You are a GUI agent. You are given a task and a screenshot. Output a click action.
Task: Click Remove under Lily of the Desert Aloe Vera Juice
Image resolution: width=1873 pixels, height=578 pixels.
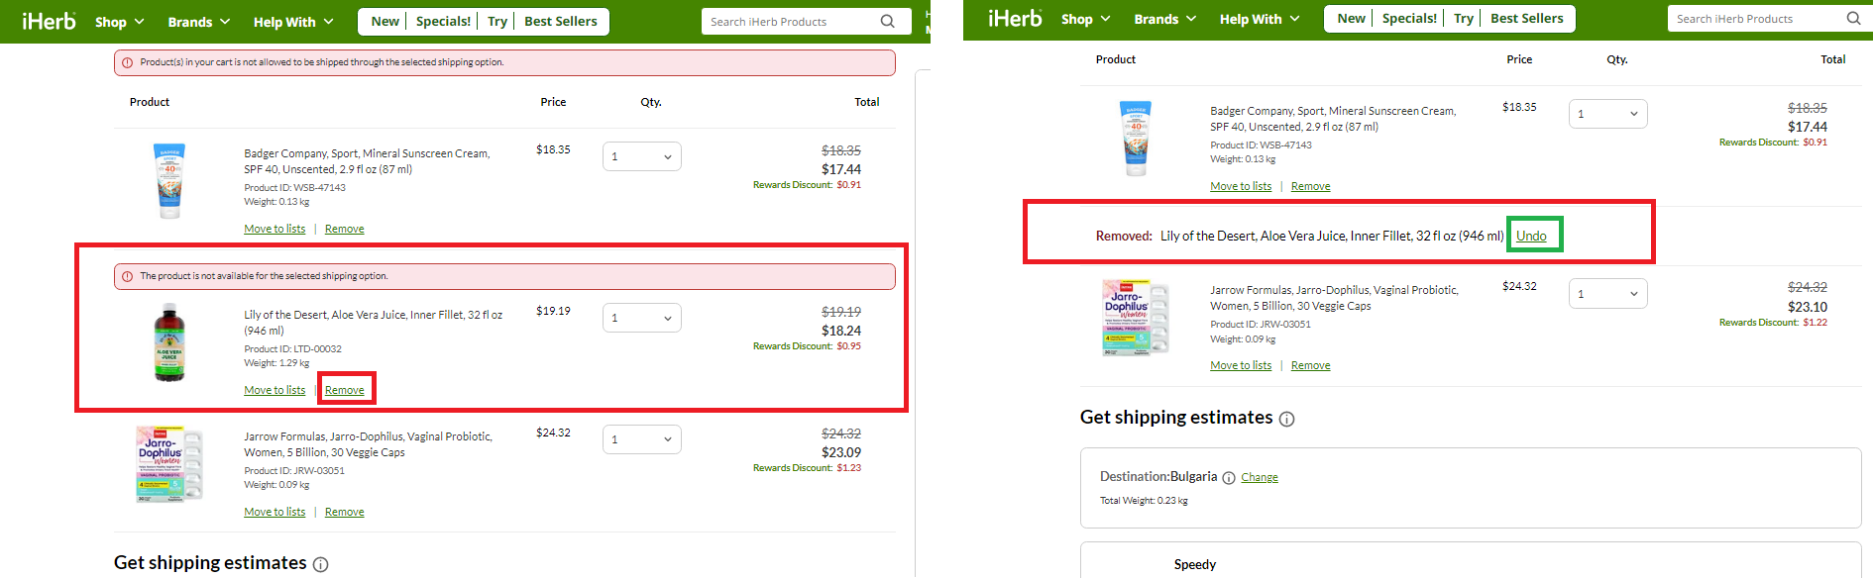point(344,390)
